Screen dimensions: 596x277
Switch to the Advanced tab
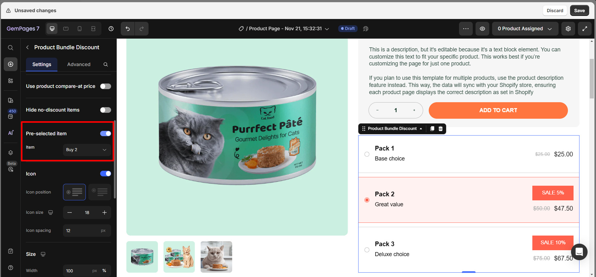[x=78, y=64]
